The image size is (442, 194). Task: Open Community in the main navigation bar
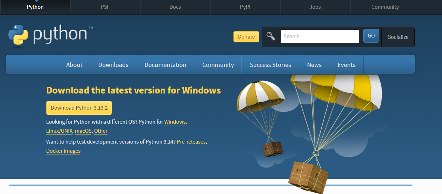click(x=218, y=65)
